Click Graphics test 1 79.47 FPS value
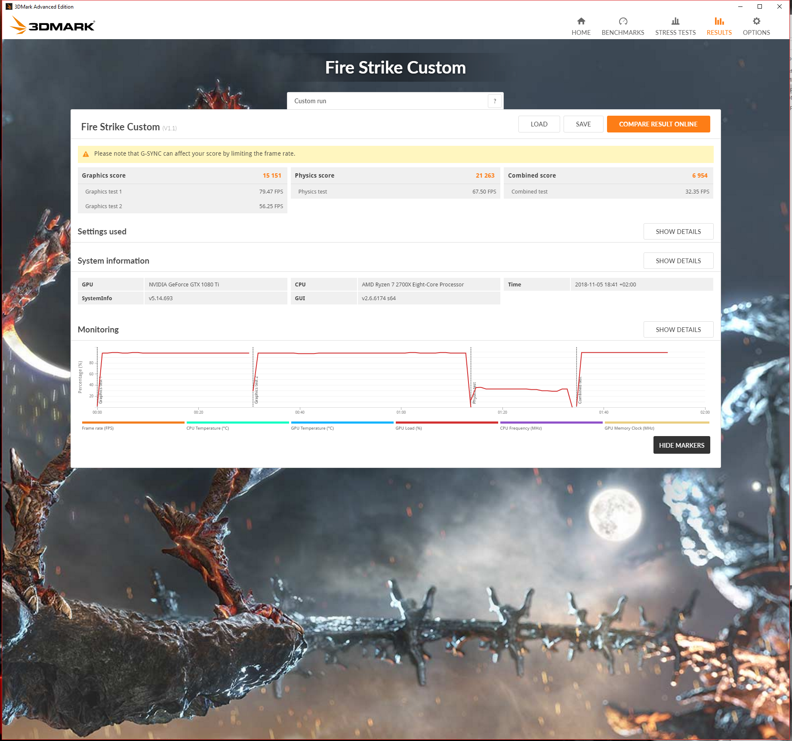 click(x=271, y=192)
